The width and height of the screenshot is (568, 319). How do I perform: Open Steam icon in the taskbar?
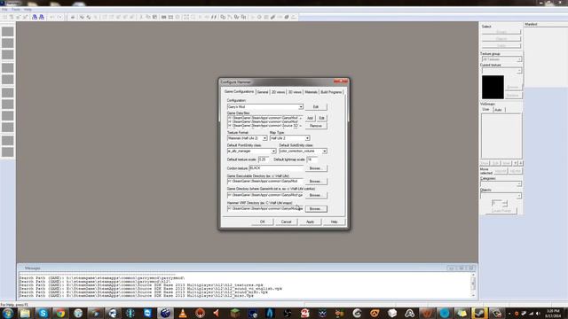479,313
